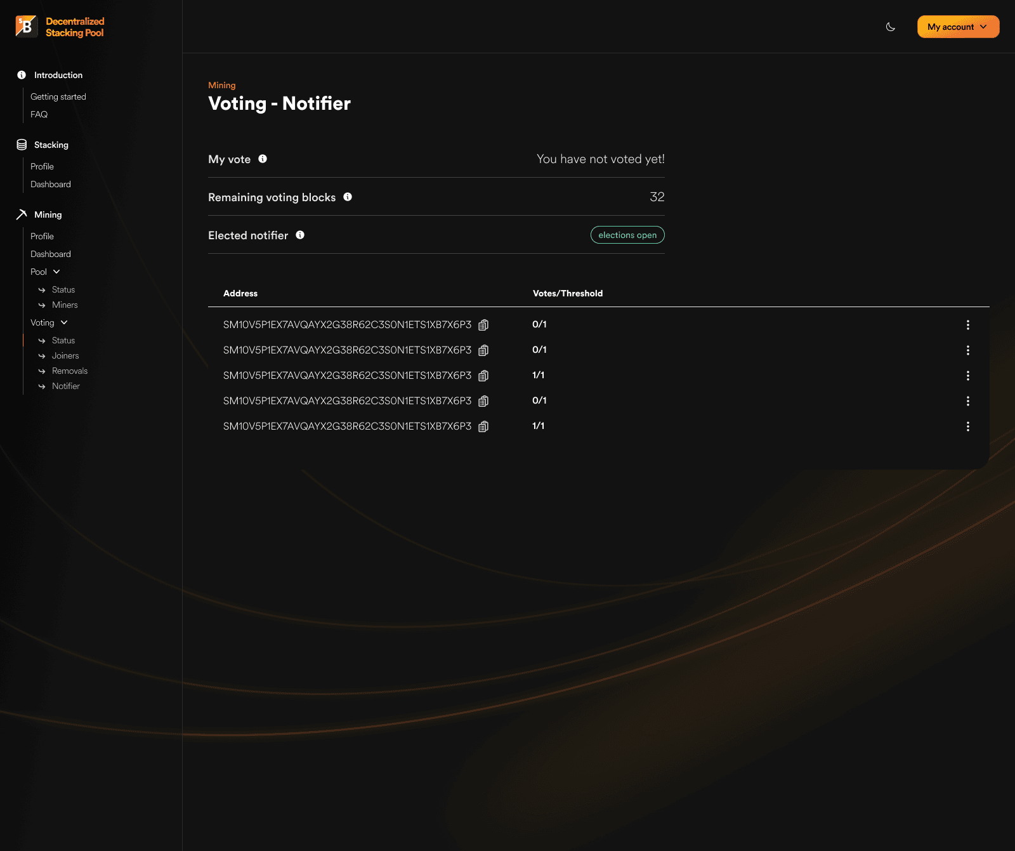The image size is (1015, 851).
Task: Select the Mining section icon in the sidebar
Action: [21, 214]
